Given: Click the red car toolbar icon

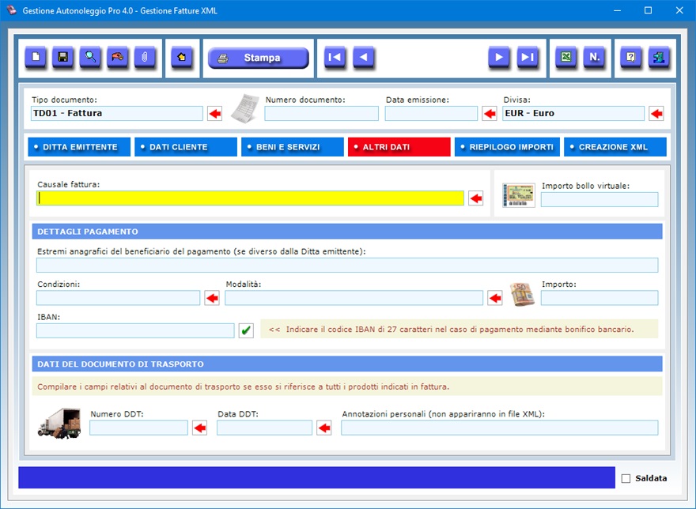Looking at the screenshot, I should point(118,57).
